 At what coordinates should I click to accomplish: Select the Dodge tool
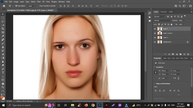point(3,65)
